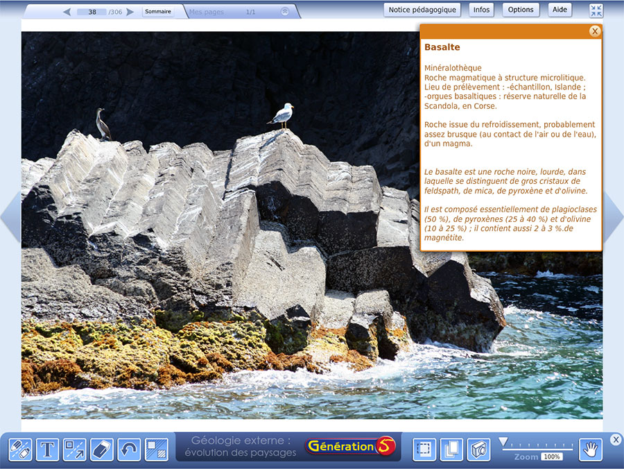Screen dimensions: 624x469
Task: Click the undo arrow icon
Action: pyautogui.click(x=129, y=450)
